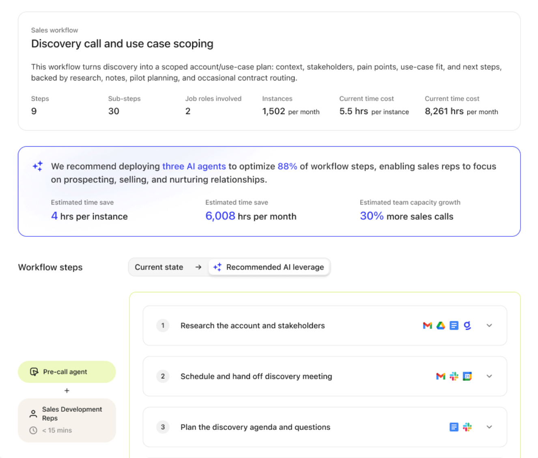Click the Gmail icon in the Schedule step
Screen dimensions: 538x458
[x=441, y=376]
